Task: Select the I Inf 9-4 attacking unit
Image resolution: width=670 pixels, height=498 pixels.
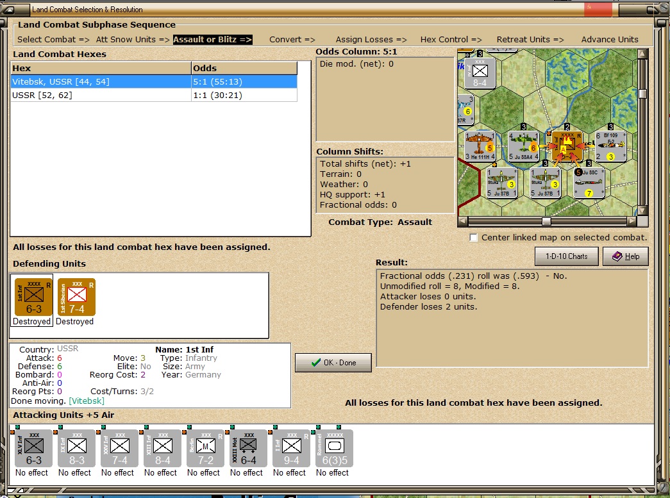Action: [x=292, y=449]
